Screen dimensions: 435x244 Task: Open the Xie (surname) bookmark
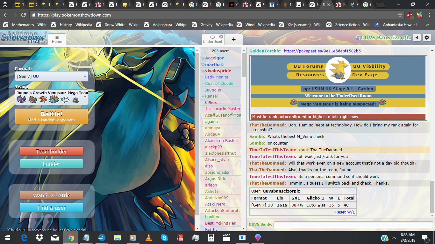click(x=301, y=24)
